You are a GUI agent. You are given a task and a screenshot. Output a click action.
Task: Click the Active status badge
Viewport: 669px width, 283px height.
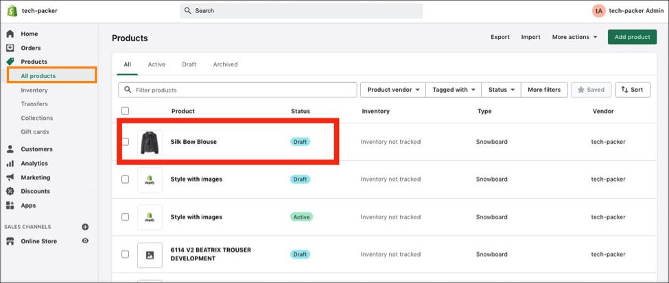pyautogui.click(x=301, y=217)
